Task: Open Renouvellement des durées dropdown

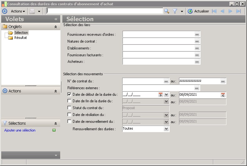Action: 166,129
